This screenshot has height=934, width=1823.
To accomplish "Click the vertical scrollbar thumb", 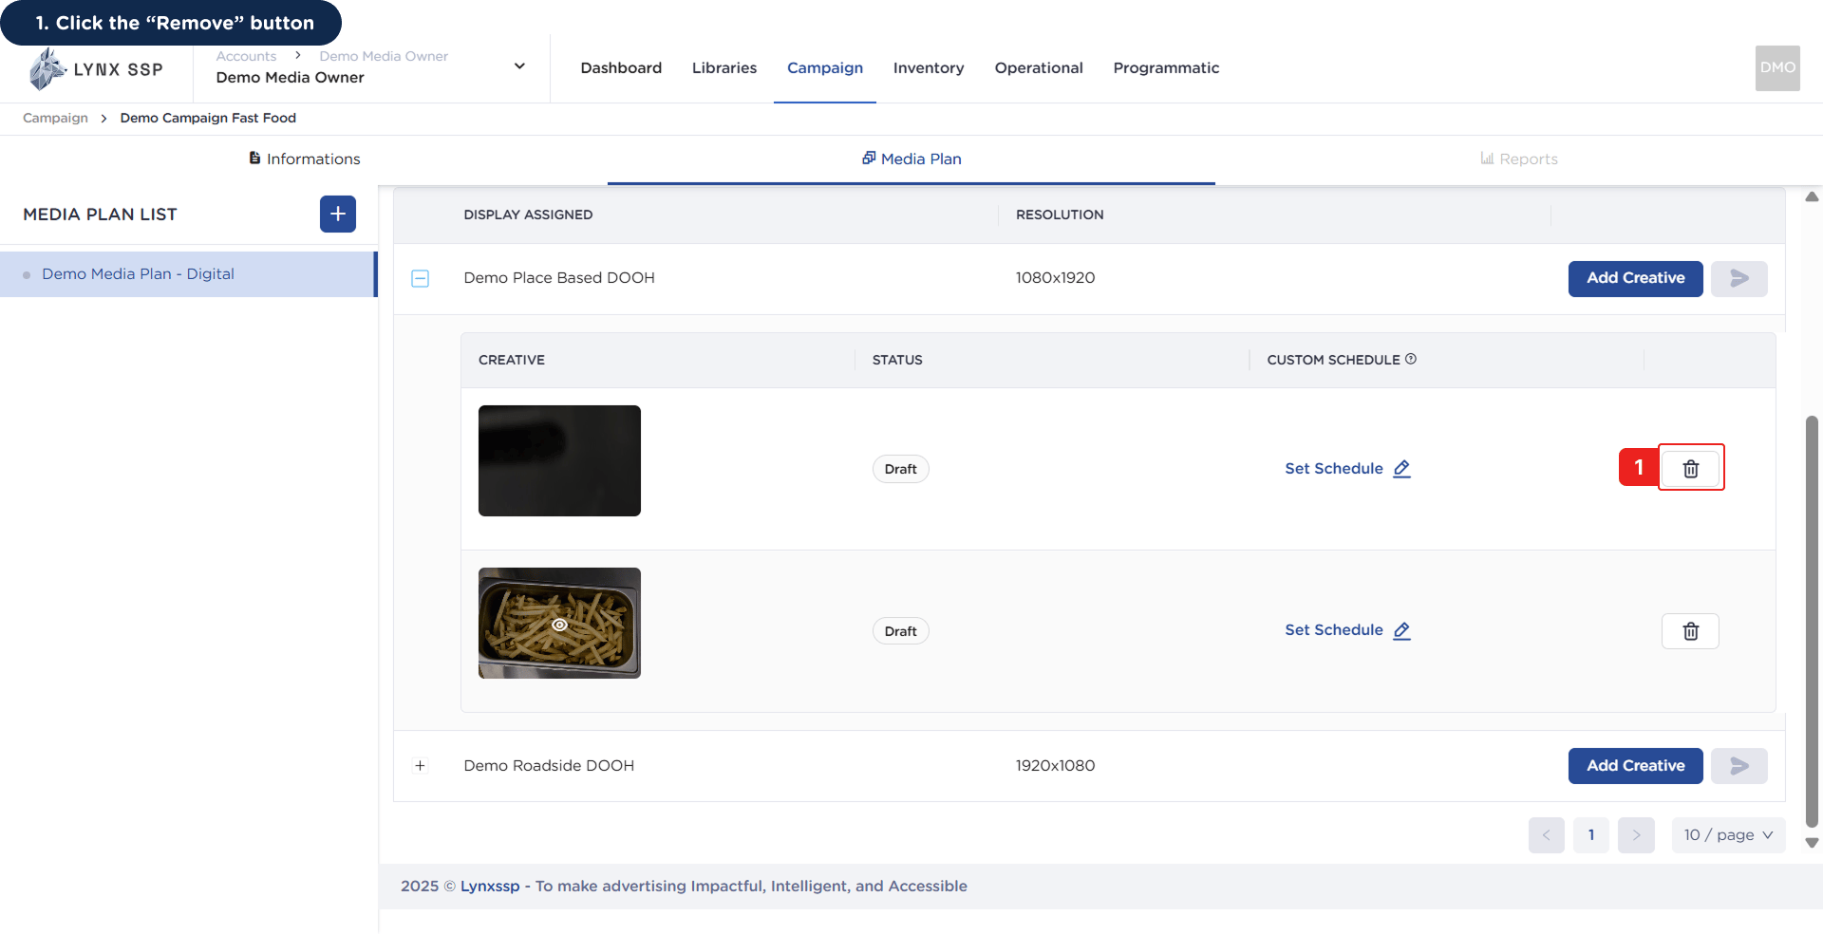I will pos(1812,622).
